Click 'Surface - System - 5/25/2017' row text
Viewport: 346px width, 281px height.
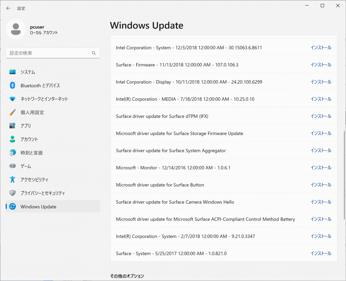[x=171, y=253]
